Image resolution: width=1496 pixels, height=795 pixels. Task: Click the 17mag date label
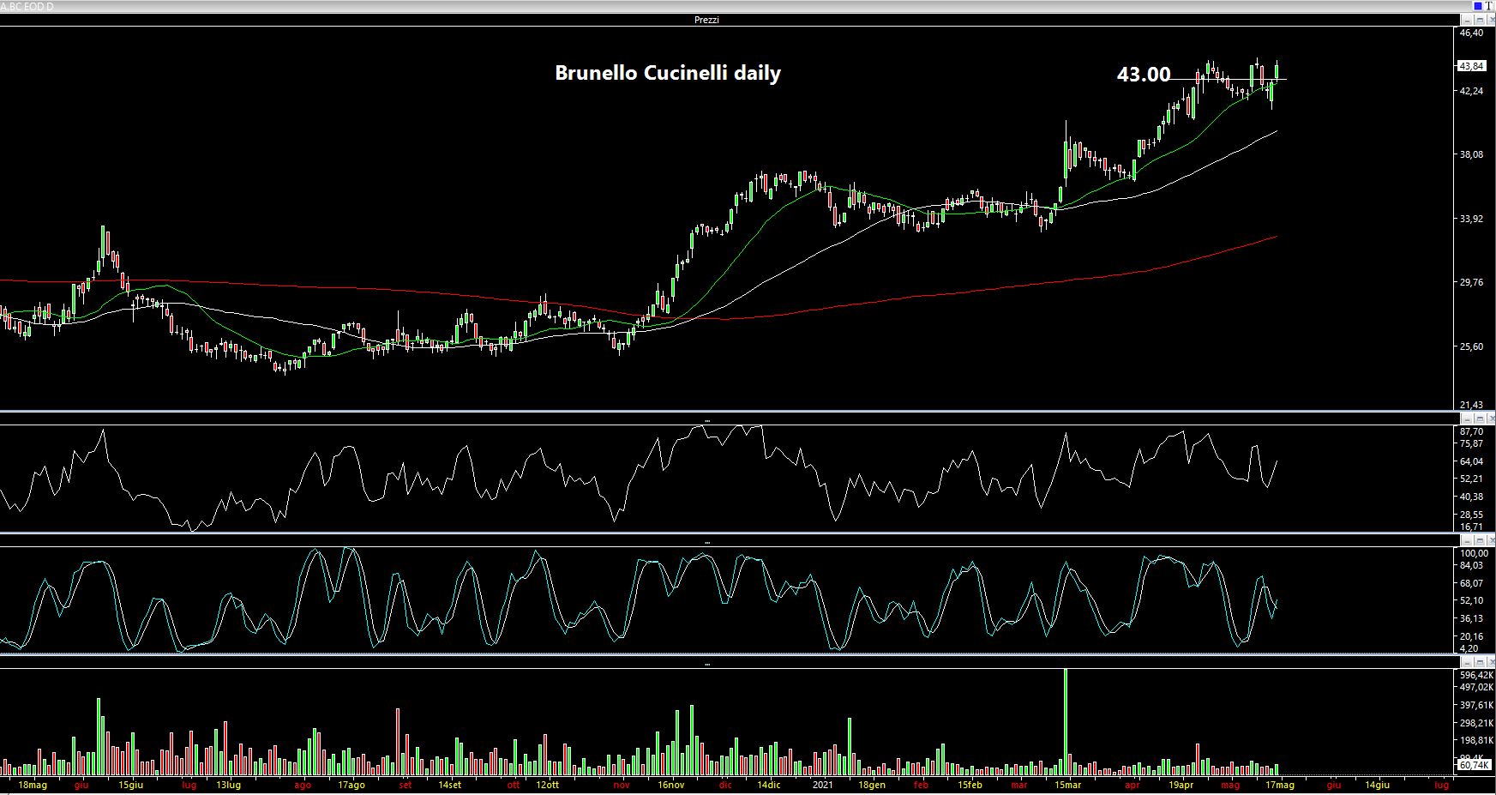1280,785
